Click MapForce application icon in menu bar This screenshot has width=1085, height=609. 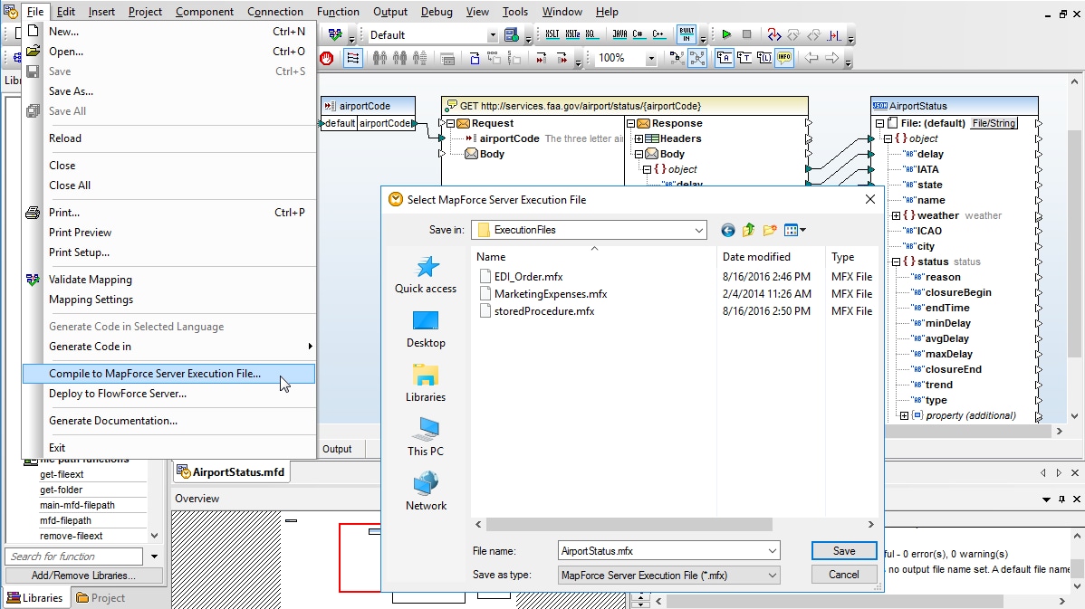10,11
